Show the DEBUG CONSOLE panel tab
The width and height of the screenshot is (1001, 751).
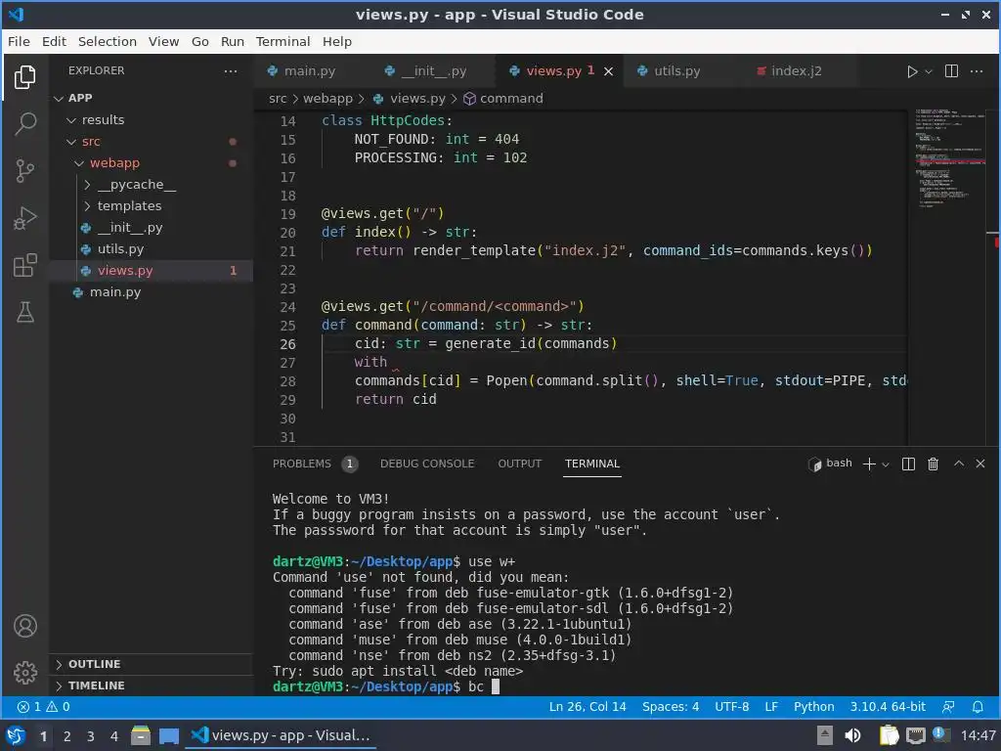[x=427, y=464]
